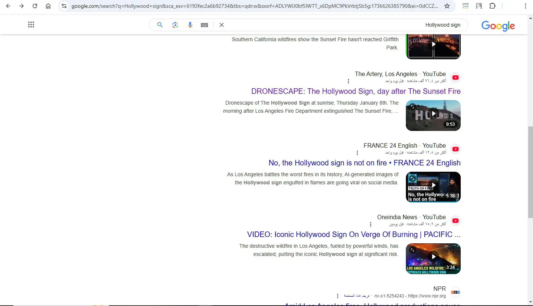This screenshot has height=306, width=533.
Task: Clear the search box with the X
Action: point(222,25)
